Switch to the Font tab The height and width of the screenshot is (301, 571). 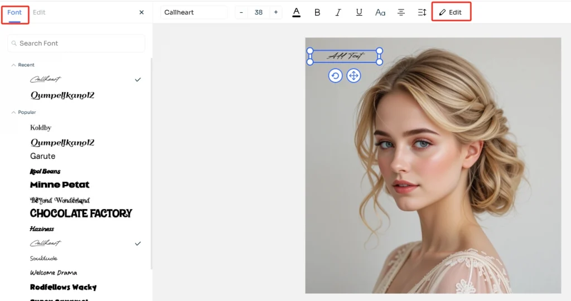(14, 12)
